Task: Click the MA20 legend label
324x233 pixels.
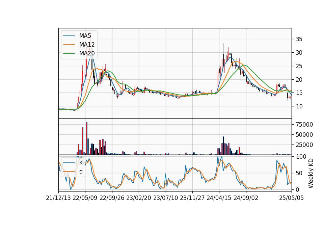Action: point(87,53)
